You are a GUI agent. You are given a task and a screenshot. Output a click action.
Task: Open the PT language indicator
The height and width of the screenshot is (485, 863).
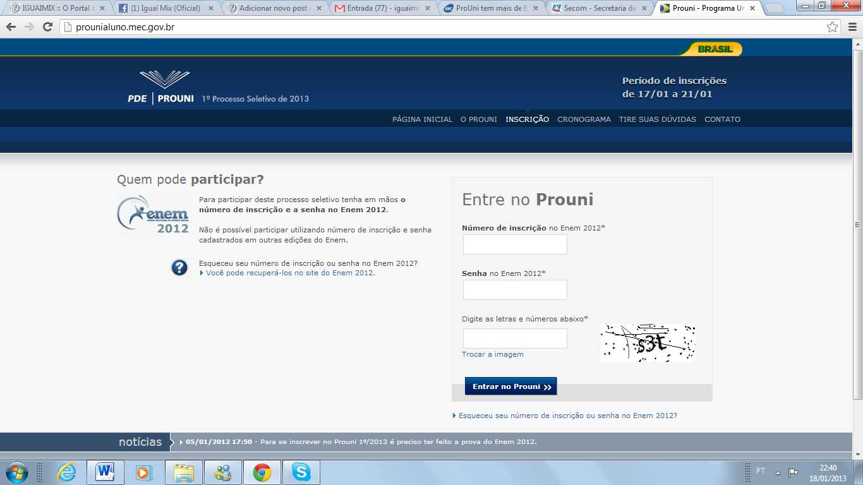(x=761, y=471)
